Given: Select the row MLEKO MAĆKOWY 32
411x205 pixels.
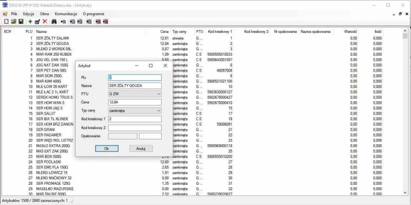Looking at the screenshot, I should click(192, 178).
